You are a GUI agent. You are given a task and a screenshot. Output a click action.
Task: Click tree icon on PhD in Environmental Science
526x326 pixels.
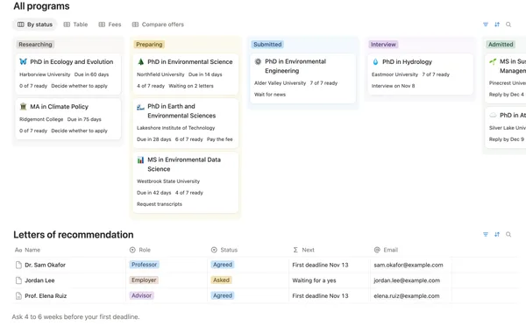click(x=140, y=61)
